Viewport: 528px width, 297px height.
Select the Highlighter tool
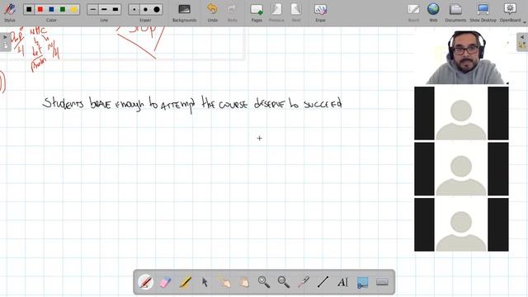click(x=185, y=282)
